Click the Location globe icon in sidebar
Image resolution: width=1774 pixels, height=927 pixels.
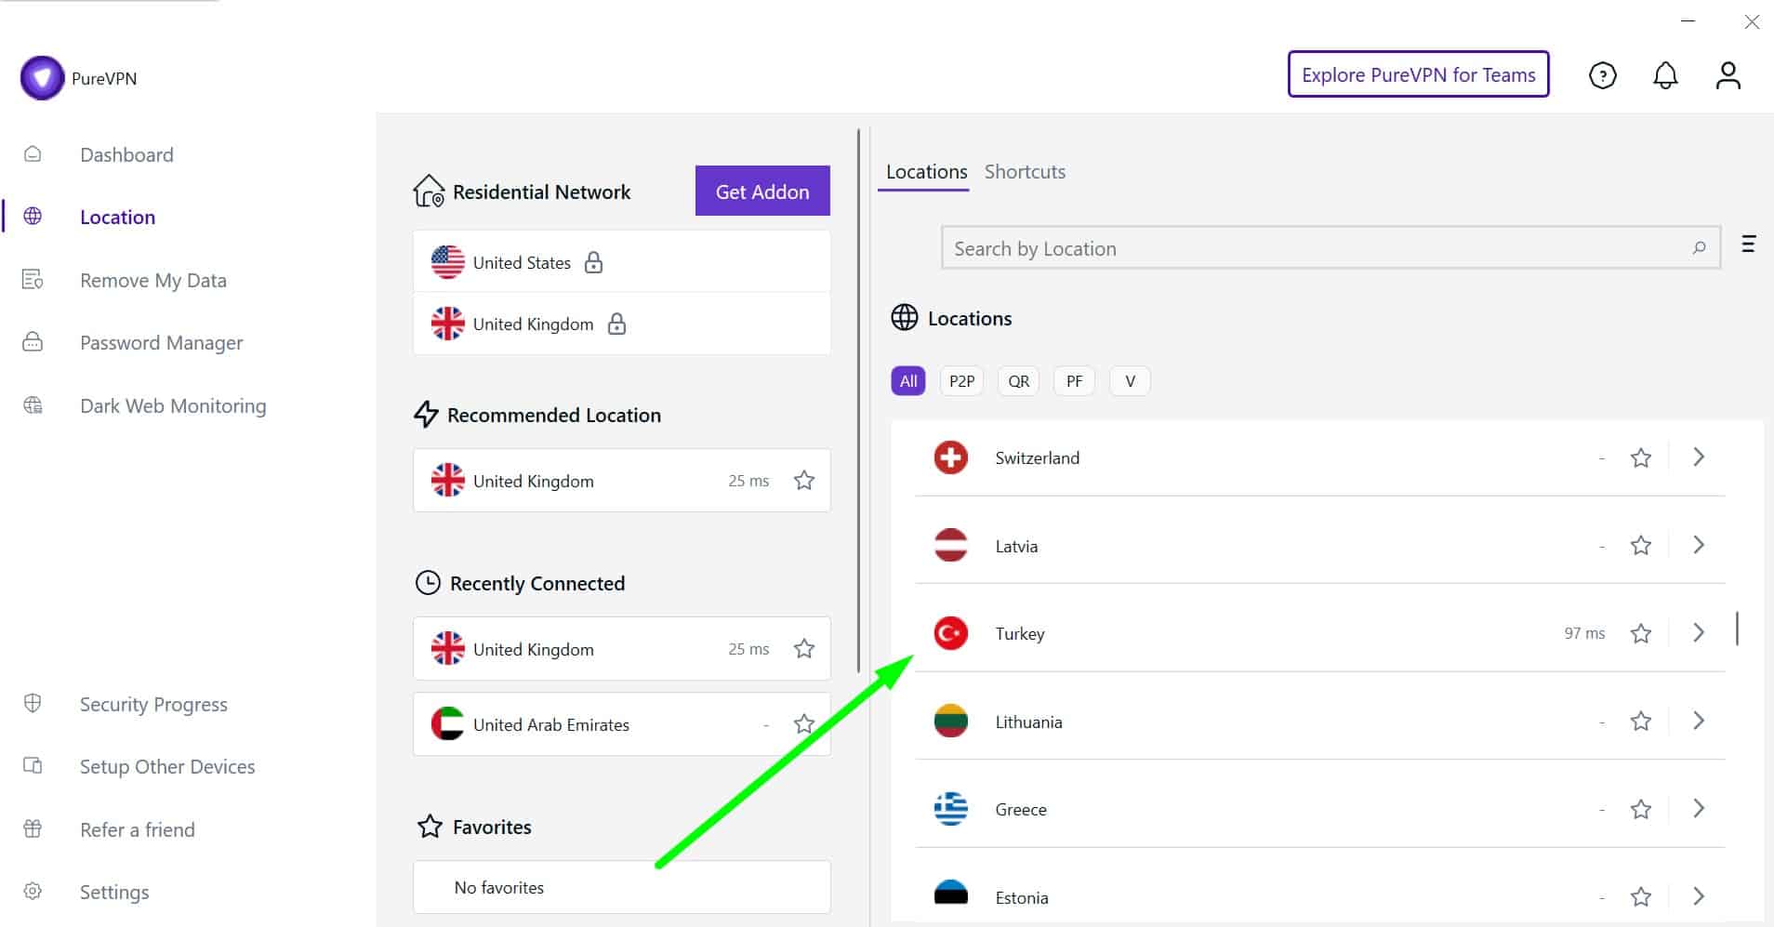click(33, 217)
